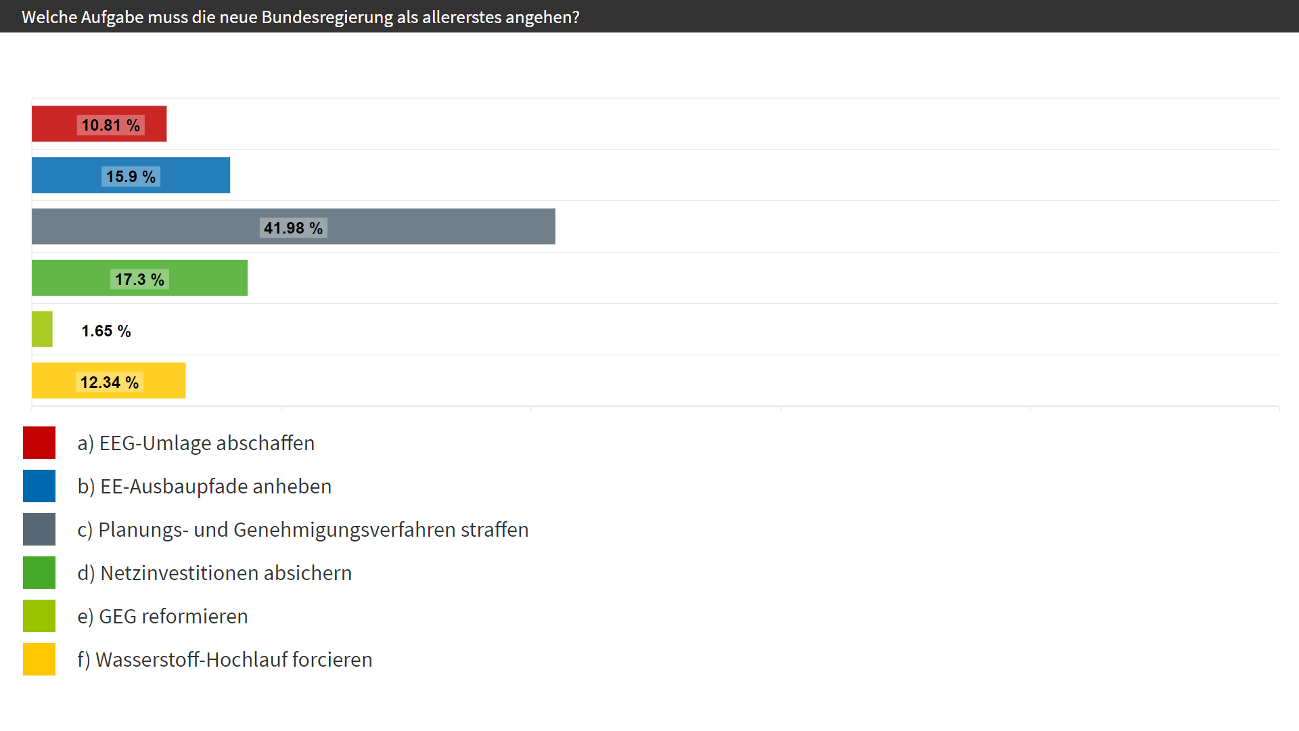Click legend label 'a) EEG-Umlage abschaffen'
This screenshot has height=731, width=1299.
click(196, 443)
